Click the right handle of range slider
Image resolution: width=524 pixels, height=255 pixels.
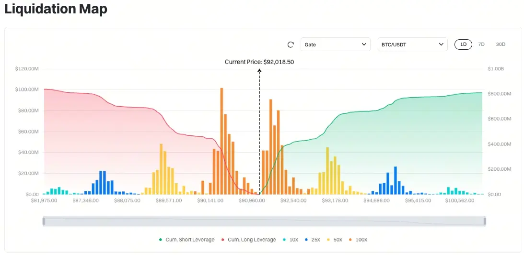tap(485, 222)
